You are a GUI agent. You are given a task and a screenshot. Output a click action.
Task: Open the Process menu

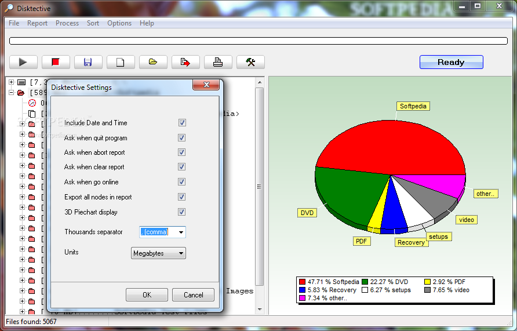click(67, 23)
